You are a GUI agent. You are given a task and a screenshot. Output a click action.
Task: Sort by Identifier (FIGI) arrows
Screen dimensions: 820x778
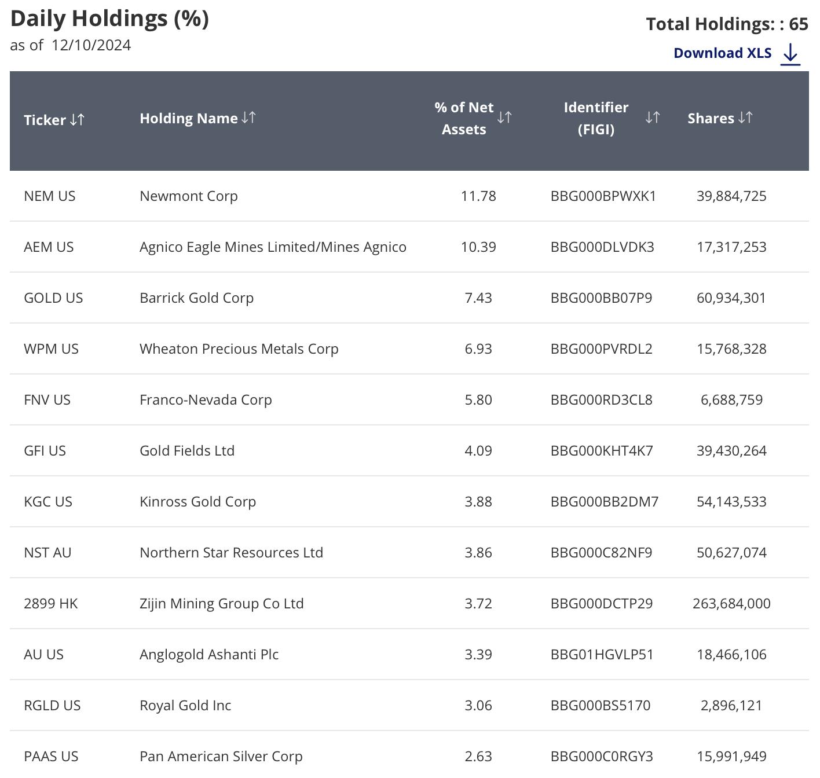(653, 118)
